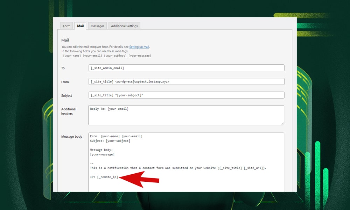Select the [your-name] mail-tag
This screenshot has height=210, width=350.
tap(71, 56)
